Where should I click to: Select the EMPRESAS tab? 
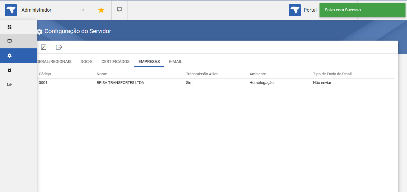(149, 62)
